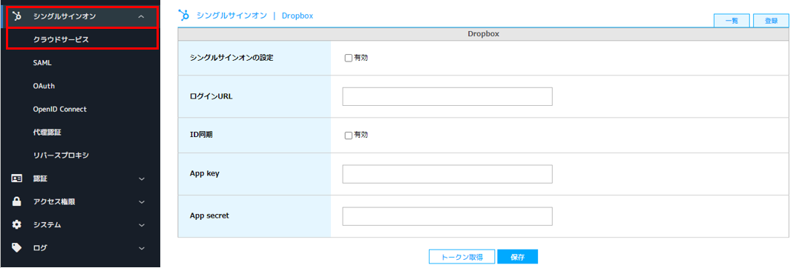
Task: Click the App key row label
Action: [x=205, y=173]
